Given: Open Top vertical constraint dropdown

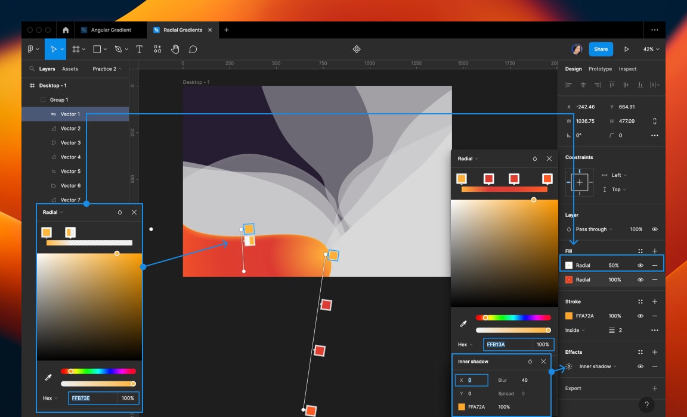Looking at the screenshot, I should click(619, 189).
